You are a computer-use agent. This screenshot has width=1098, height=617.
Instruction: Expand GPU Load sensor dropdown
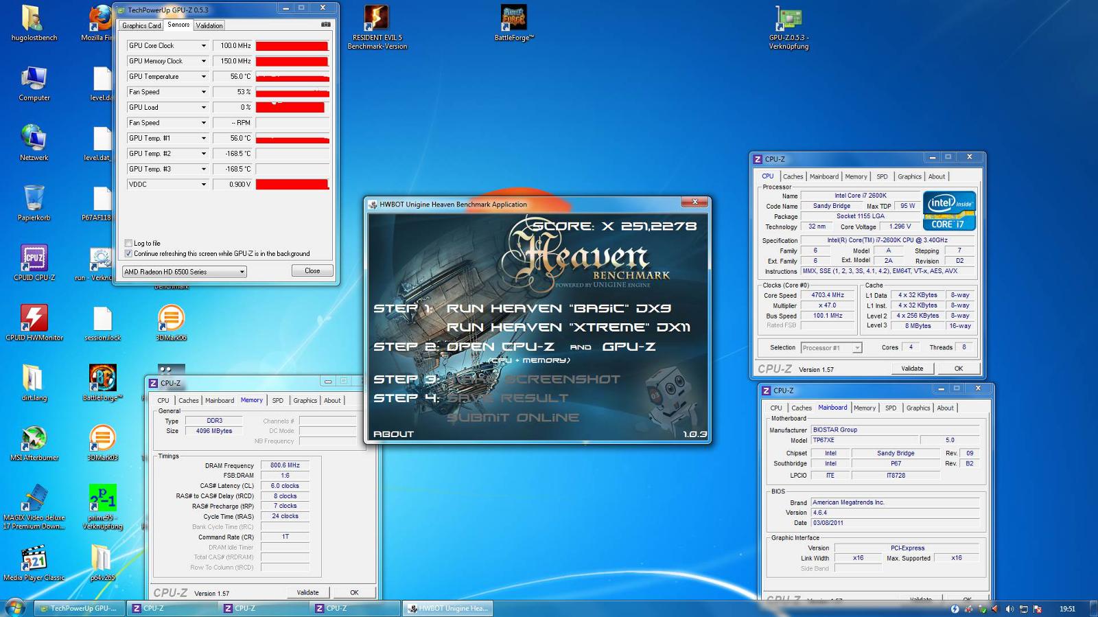click(203, 108)
